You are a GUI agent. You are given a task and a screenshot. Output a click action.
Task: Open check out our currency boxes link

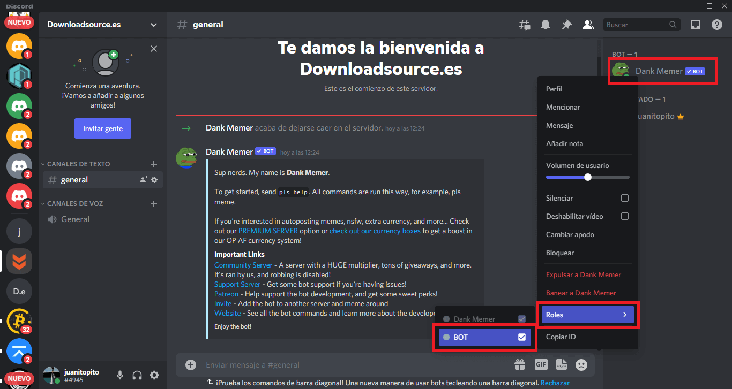(375, 231)
